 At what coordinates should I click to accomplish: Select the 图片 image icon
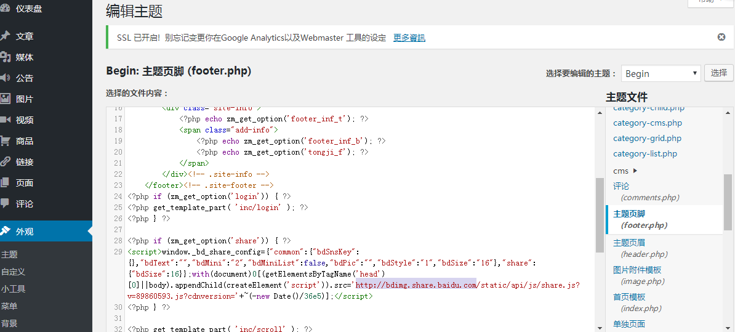tap(6, 99)
